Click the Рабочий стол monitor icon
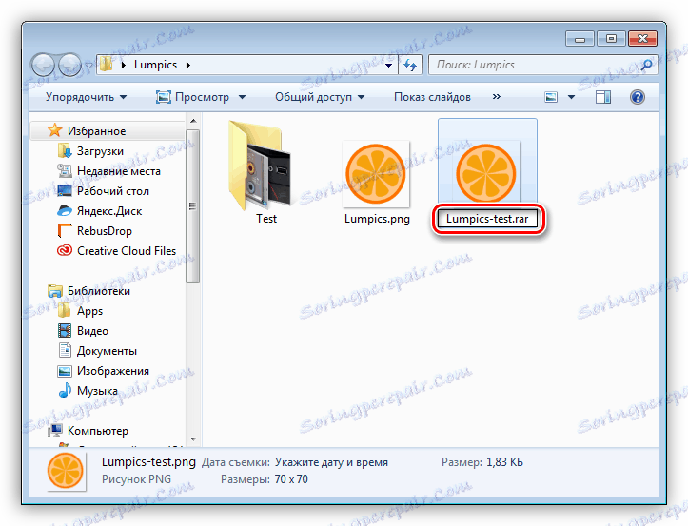The image size is (688, 526). click(65, 191)
